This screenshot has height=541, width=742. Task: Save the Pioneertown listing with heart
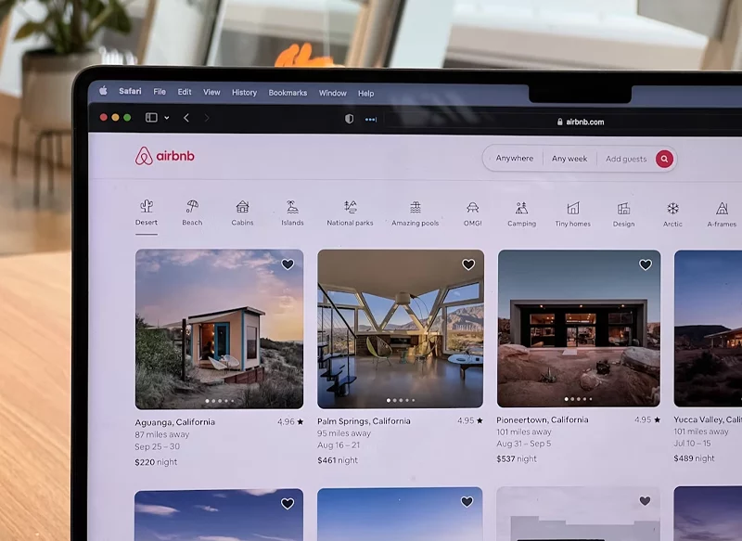point(646,264)
